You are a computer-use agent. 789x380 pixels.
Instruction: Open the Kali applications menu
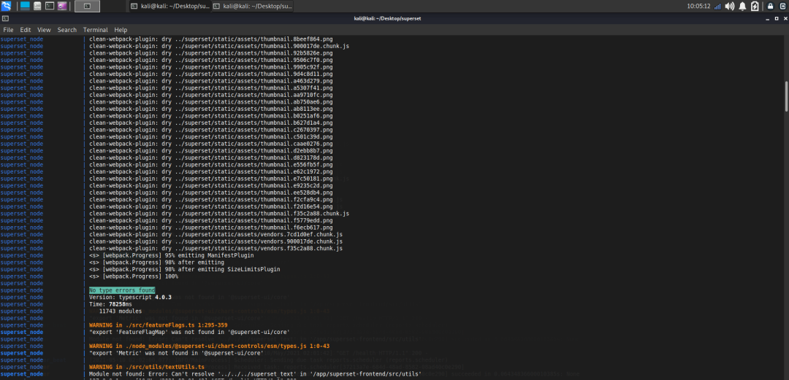[6, 6]
